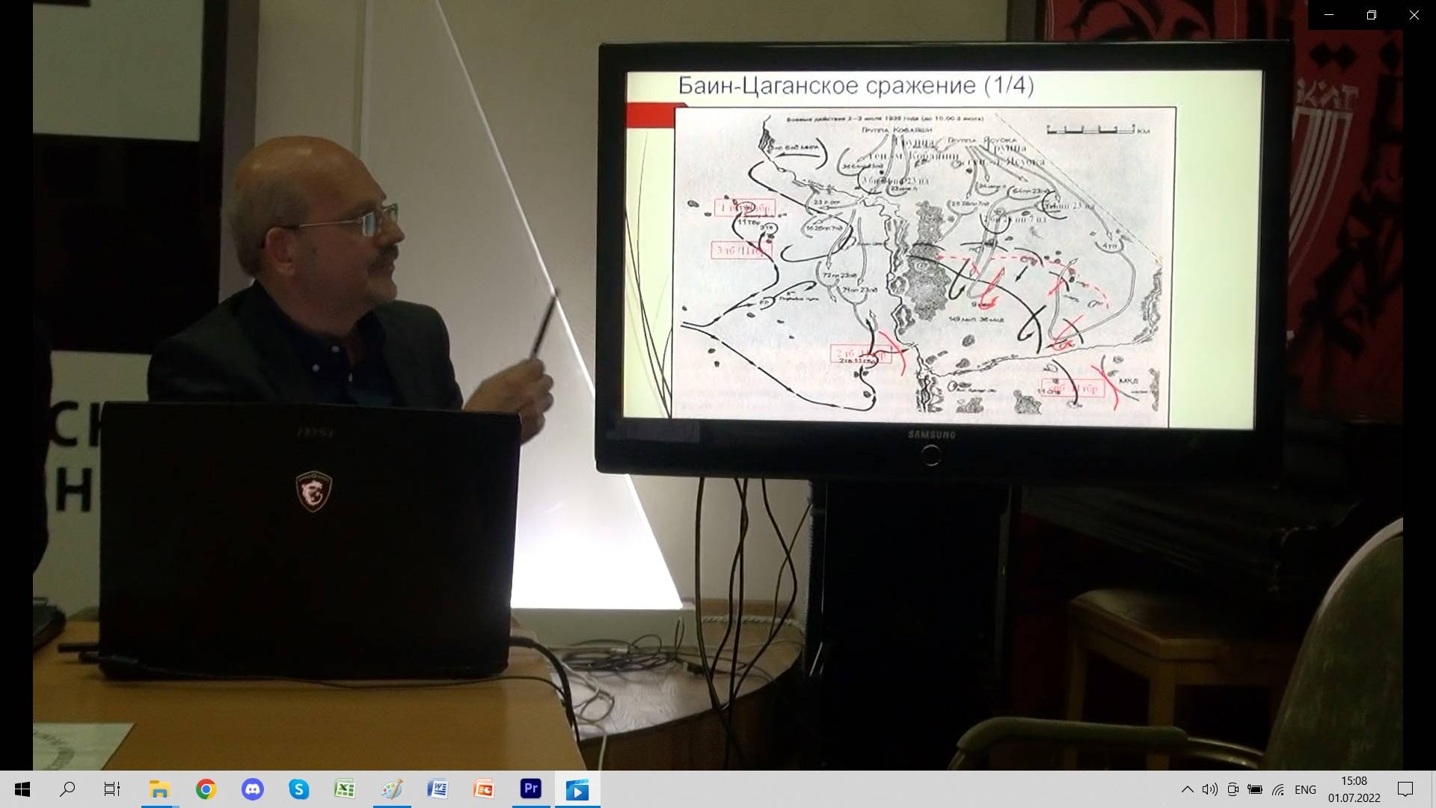The height and width of the screenshot is (808, 1436).
Task: Open File Explorer from taskbar
Action: pyautogui.click(x=159, y=789)
